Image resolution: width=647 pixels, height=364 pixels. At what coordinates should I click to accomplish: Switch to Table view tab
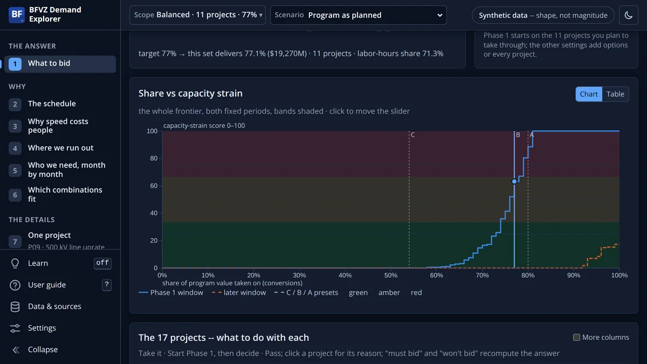615,94
